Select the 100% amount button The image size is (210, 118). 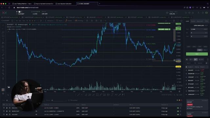(x=205, y=47)
